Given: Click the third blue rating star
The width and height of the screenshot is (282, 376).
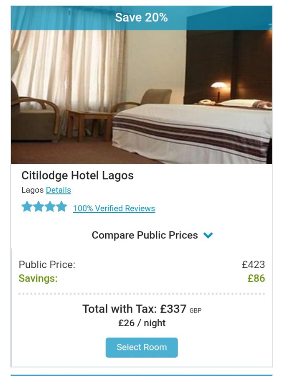Looking at the screenshot, I should pyautogui.click(x=50, y=207).
